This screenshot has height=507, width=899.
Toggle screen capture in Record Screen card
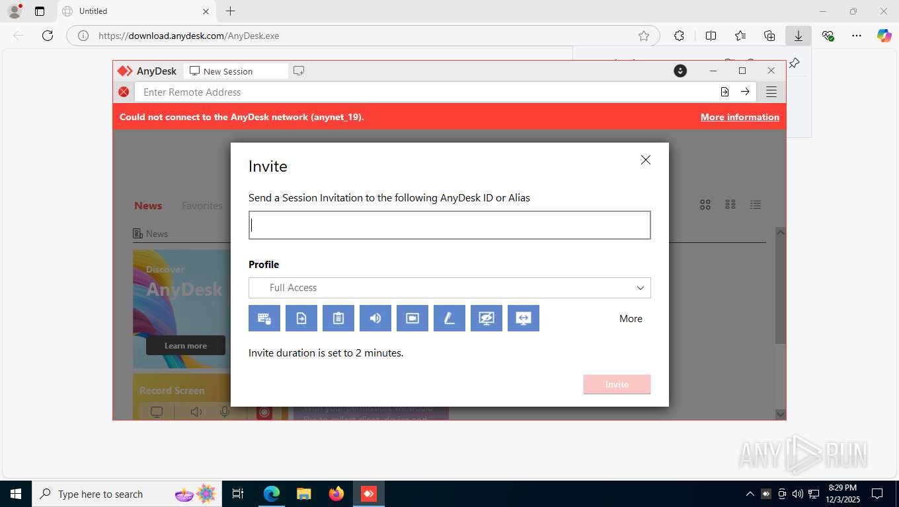pyautogui.click(x=157, y=412)
